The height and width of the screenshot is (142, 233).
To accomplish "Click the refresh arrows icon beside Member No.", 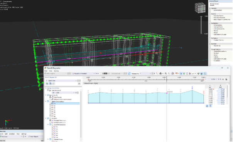I will coord(129,73).
